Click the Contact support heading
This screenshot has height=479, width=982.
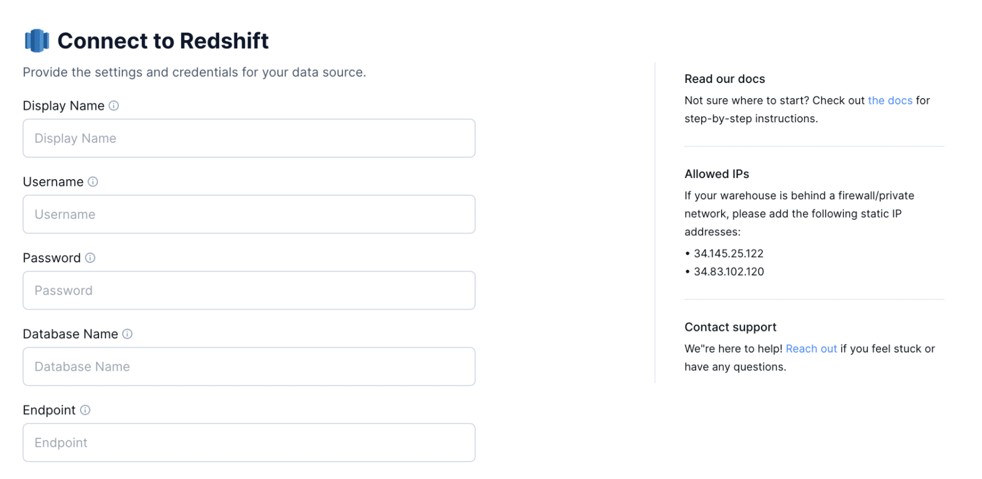730,327
